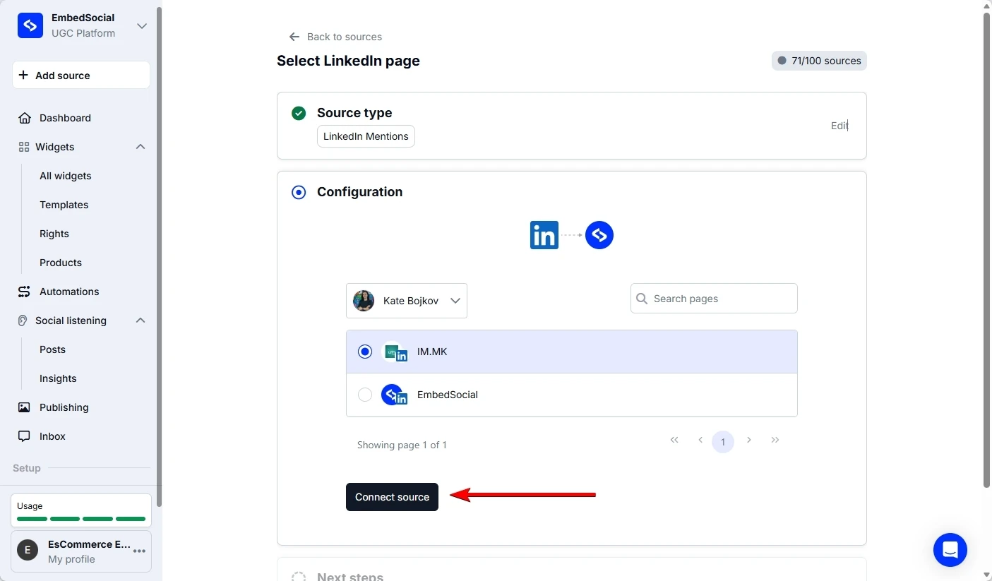The width and height of the screenshot is (992, 581).
Task: Jump to first page of results
Action: 674,440
